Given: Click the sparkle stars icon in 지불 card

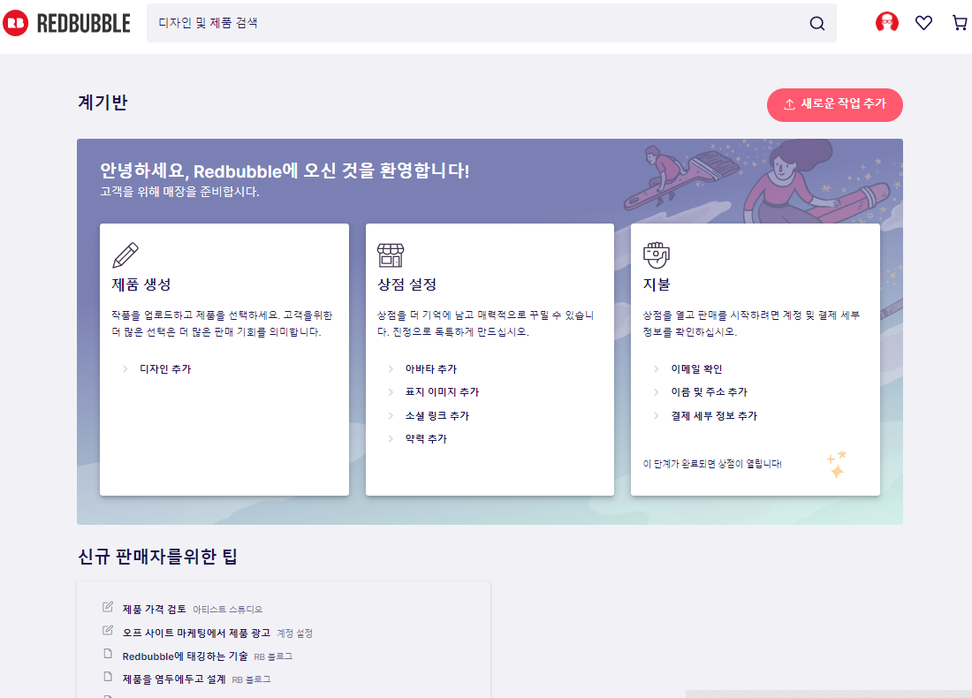Looking at the screenshot, I should [x=836, y=464].
